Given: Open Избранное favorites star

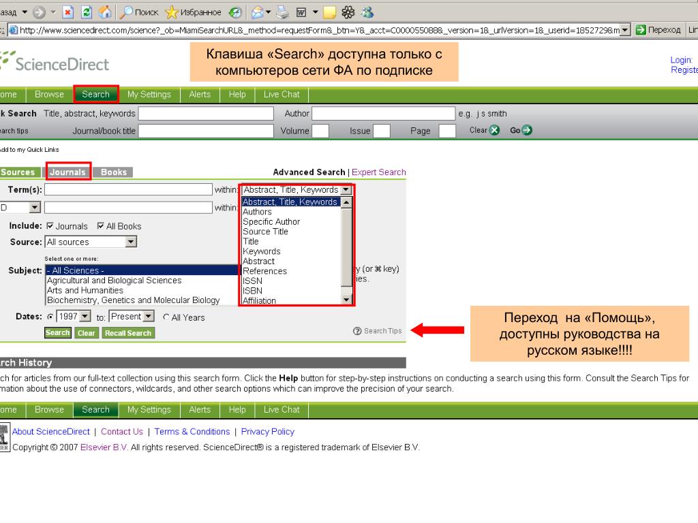Looking at the screenshot, I should pos(193,12).
